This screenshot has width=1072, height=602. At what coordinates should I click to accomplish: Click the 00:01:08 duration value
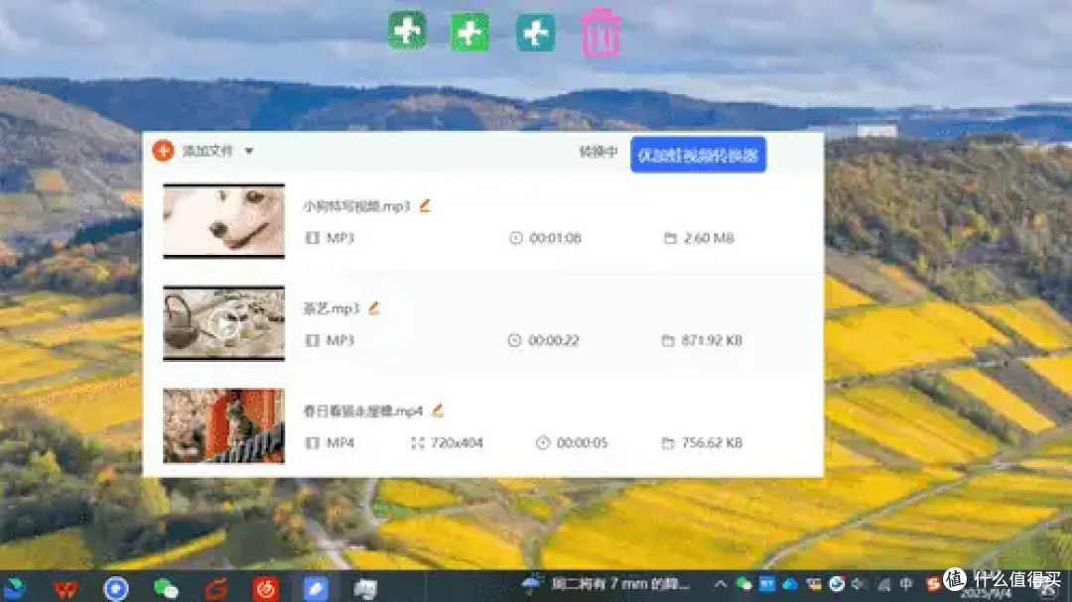[555, 238]
